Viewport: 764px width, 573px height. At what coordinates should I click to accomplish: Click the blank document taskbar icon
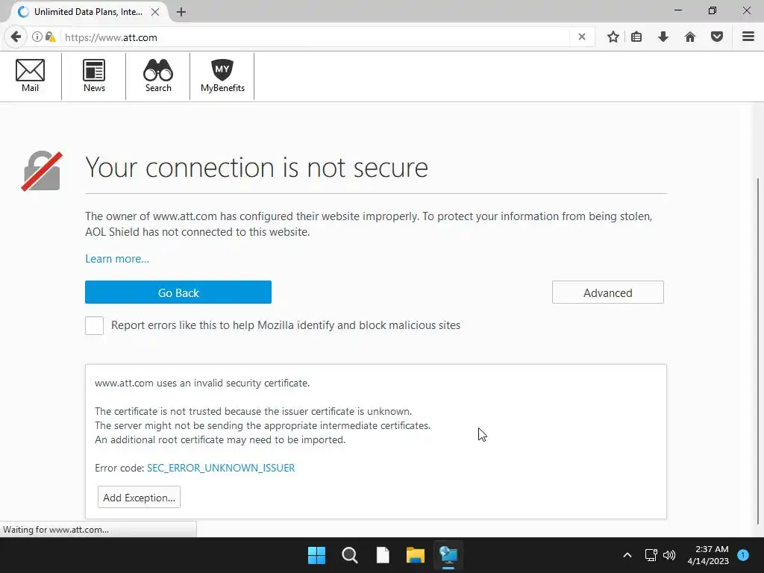pyautogui.click(x=383, y=555)
